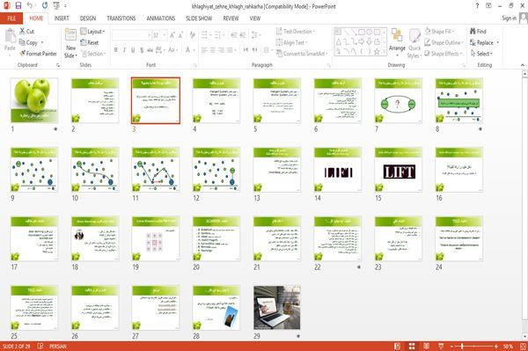Open the FILE backstage tab
The image size is (528, 351).
click(11, 18)
